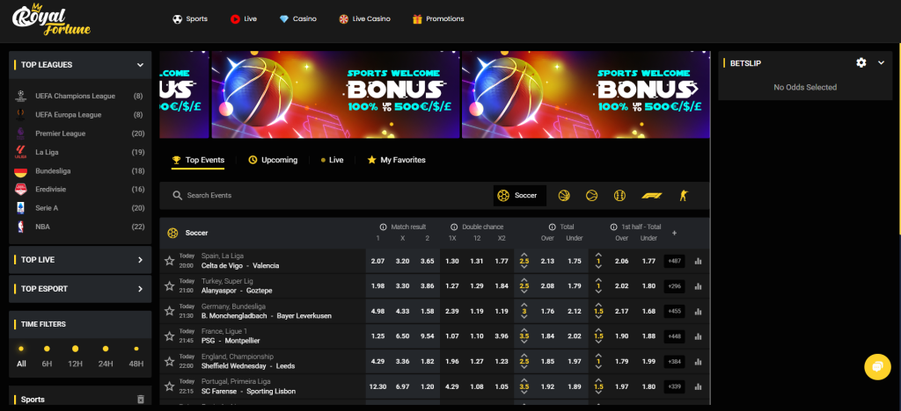Select the basketball sport icon
The height and width of the screenshot is (411, 901).
click(x=564, y=196)
